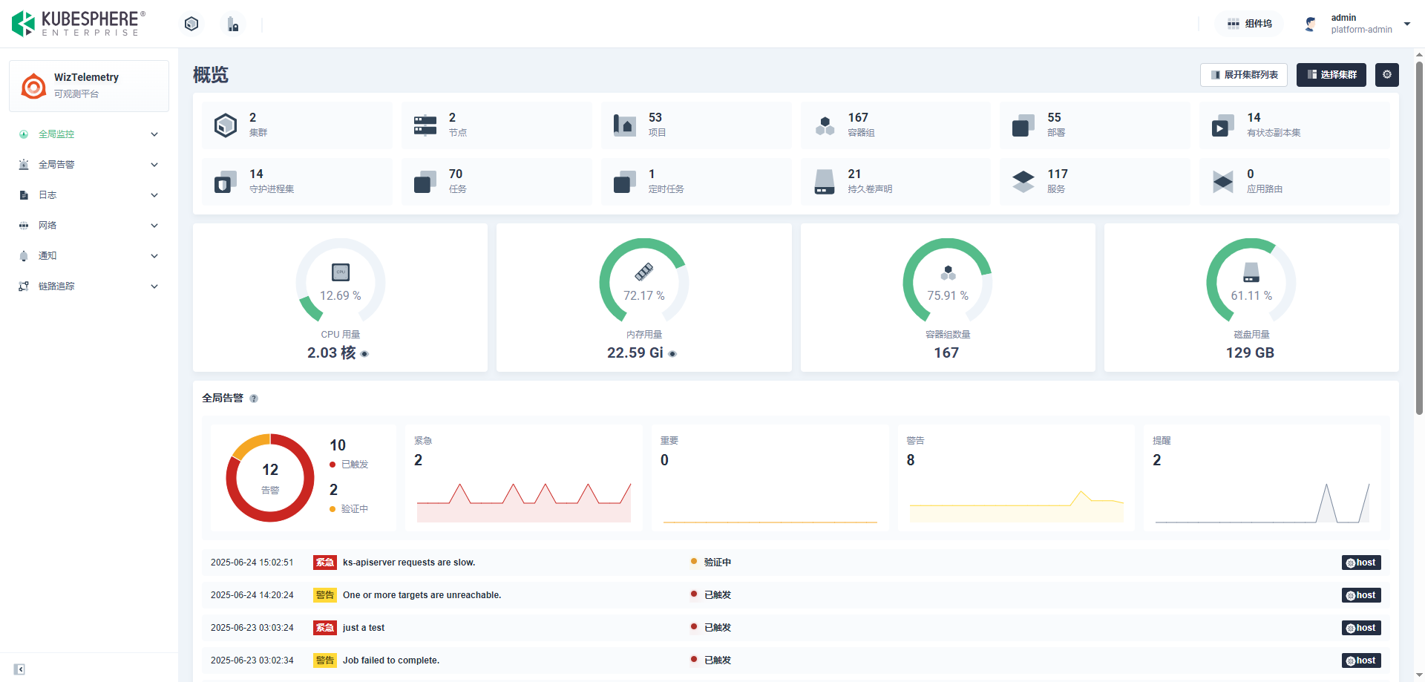Click the KubeSphere Enterprise logo
Viewport: 1425px width, 682px height.
point(78,24)
